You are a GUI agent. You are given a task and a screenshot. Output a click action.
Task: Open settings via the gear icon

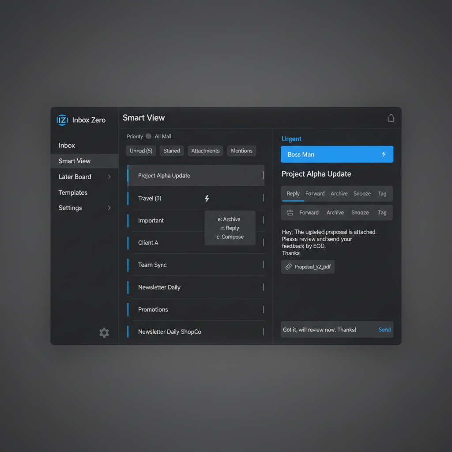pos(104,333)
